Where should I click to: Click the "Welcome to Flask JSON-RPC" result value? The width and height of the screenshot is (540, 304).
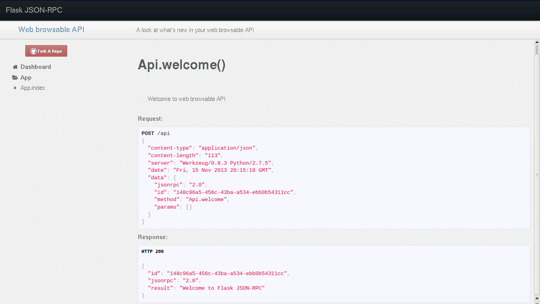tap(222, 288)
